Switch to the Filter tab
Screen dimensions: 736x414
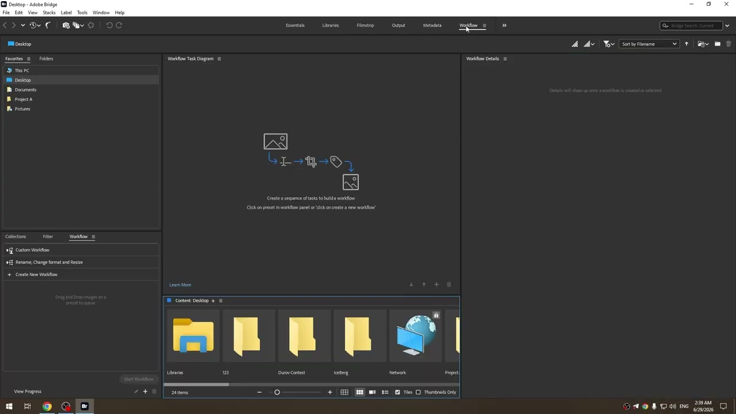click(x=48, y=236)
